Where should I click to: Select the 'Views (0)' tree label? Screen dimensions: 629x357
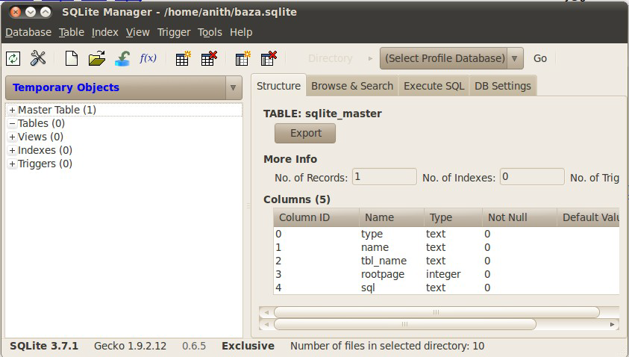tap(40, 137)
